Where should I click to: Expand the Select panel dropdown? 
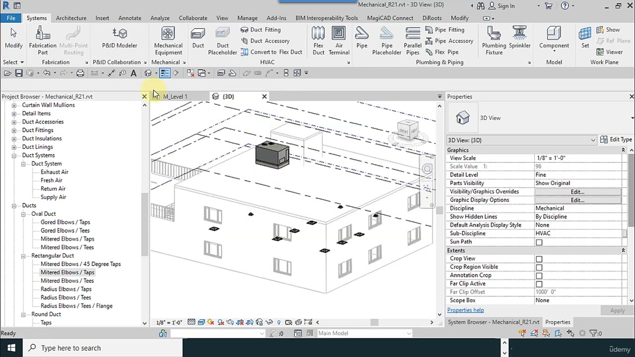pyautogui.click(x=13, y=62)
